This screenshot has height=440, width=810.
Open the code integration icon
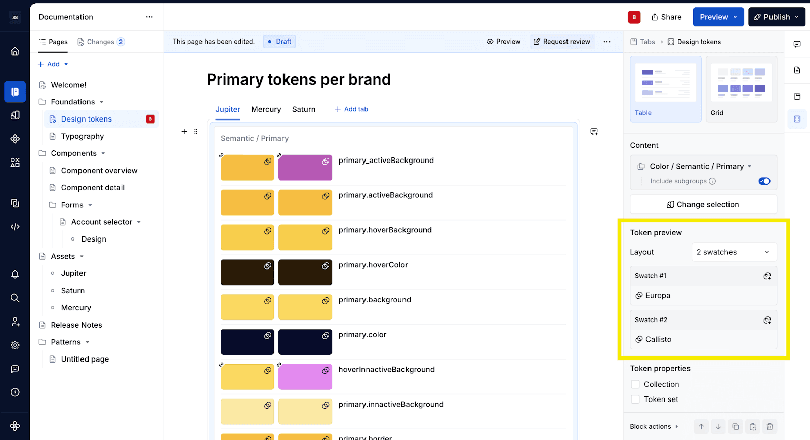(x=15, y=227)
